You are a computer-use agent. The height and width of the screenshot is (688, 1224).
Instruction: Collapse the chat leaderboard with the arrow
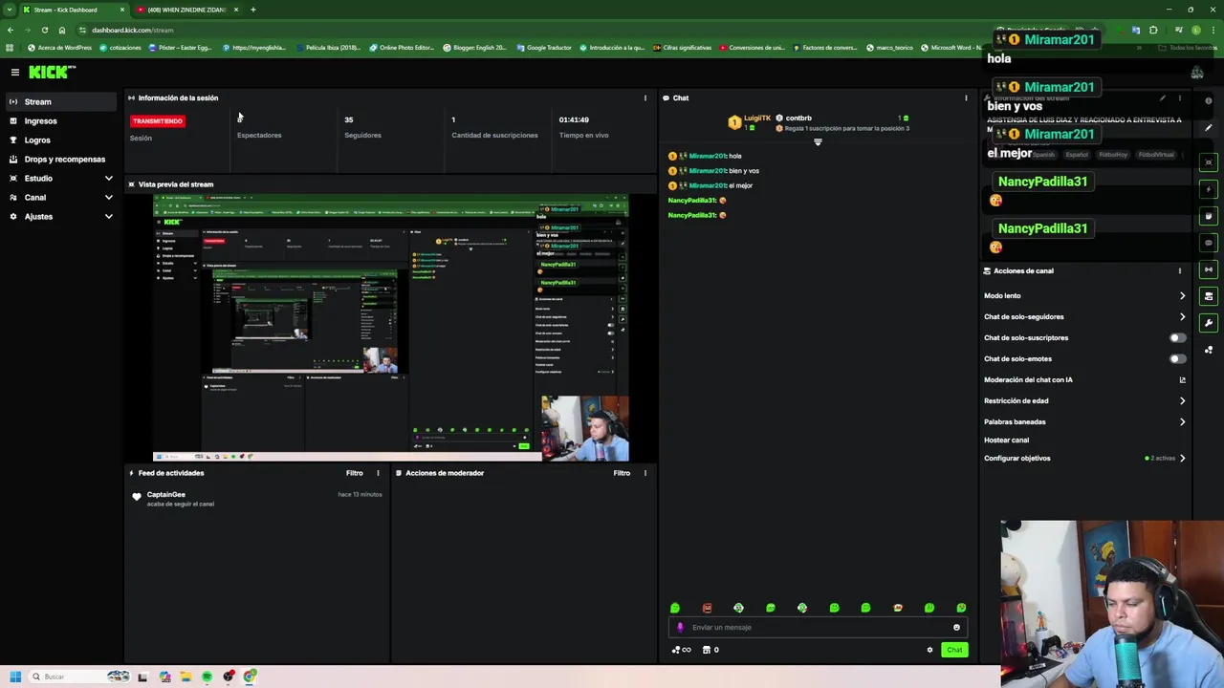[x=818, y=142]
